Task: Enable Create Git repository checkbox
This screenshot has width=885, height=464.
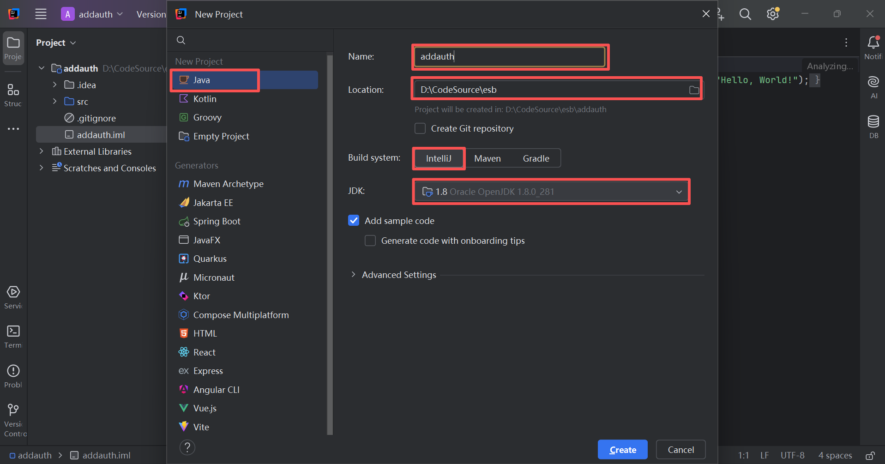Action: click(x=420, y=129)
